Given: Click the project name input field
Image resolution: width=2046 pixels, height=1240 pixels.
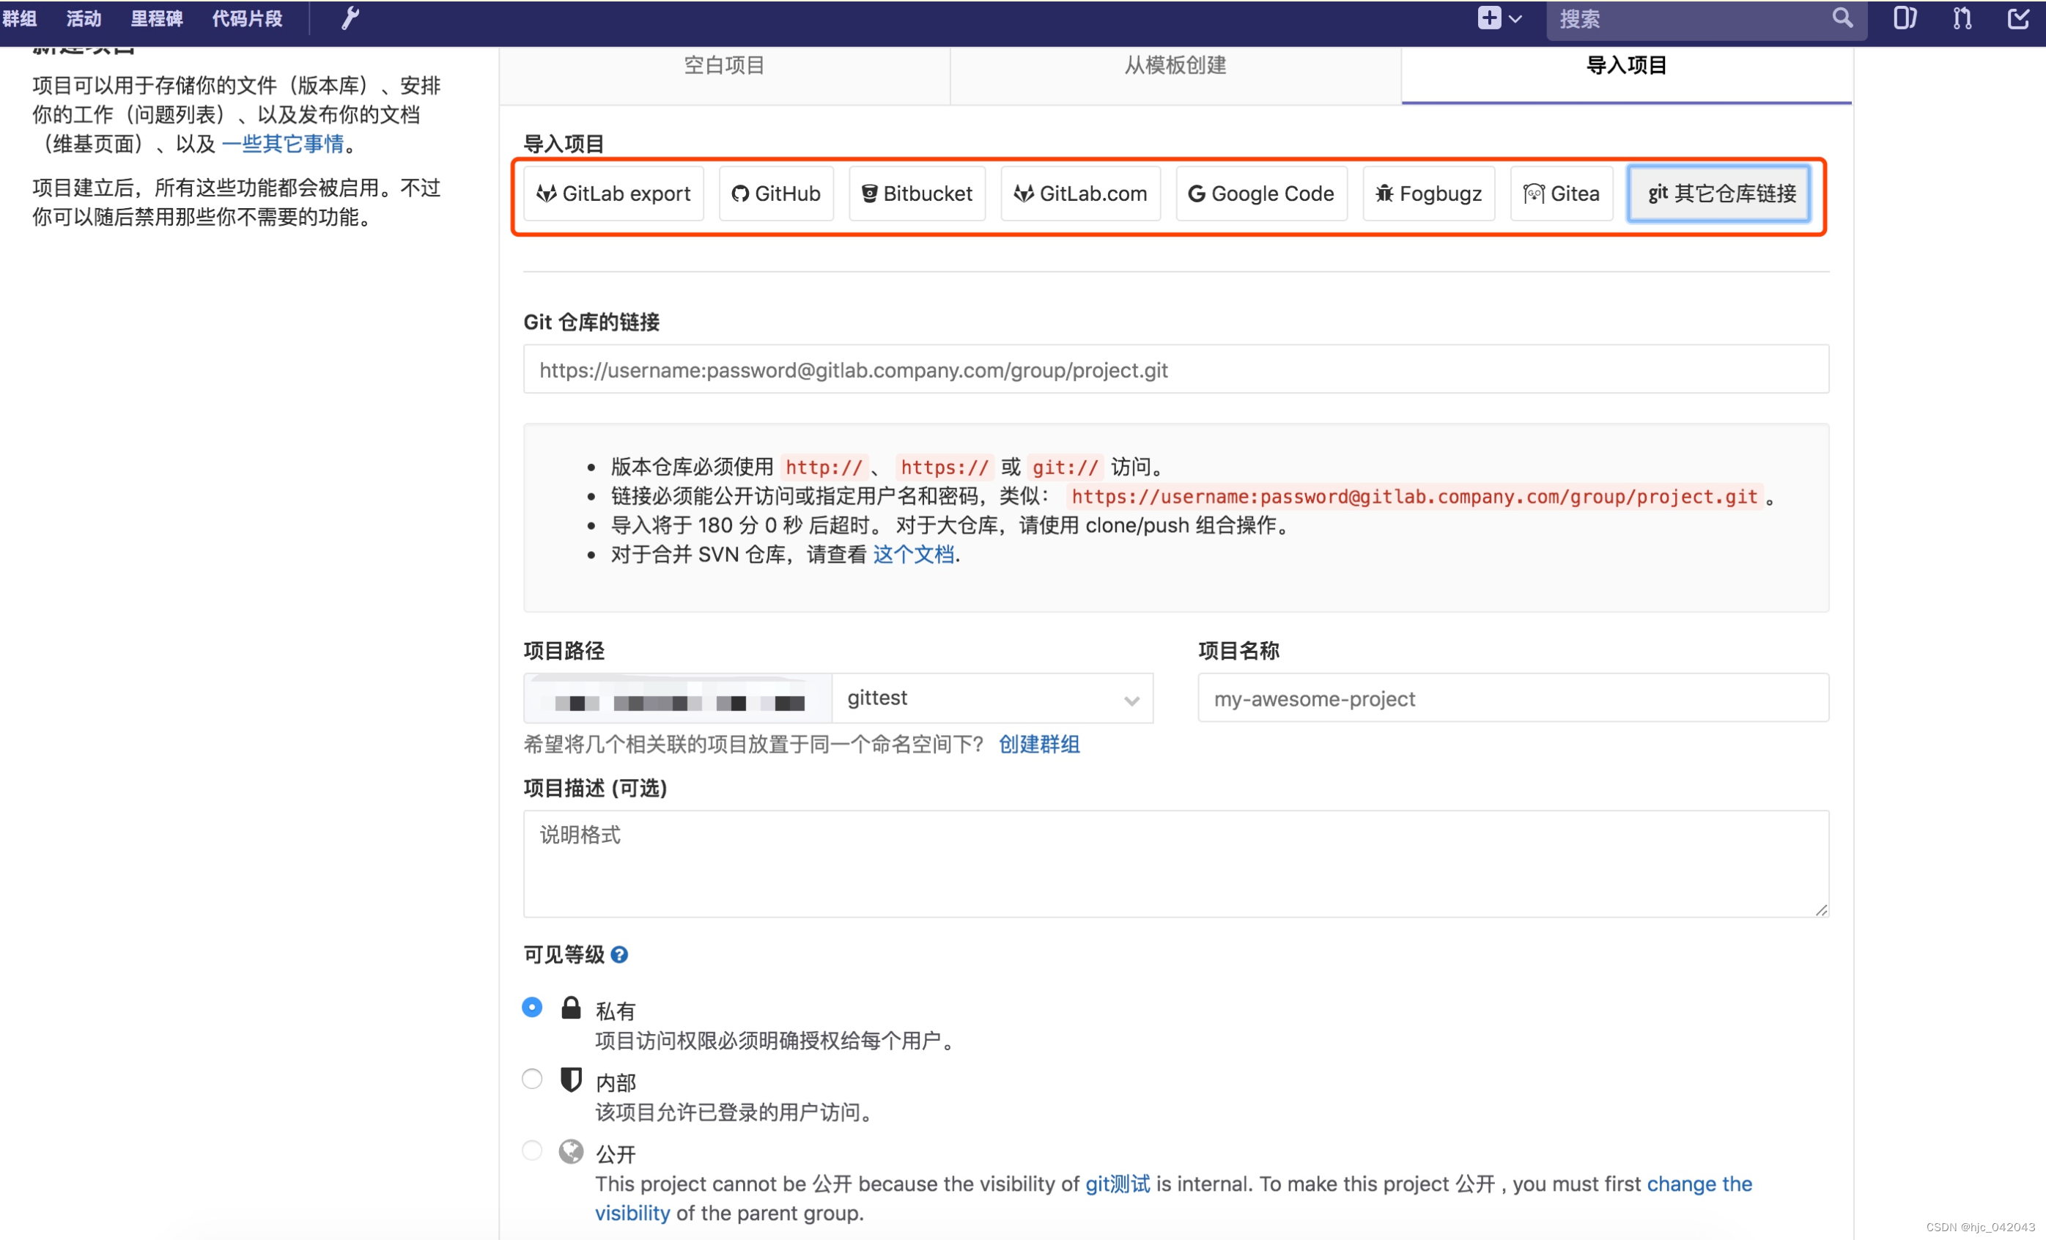Looking at the screenshot, I should 1512,698.
